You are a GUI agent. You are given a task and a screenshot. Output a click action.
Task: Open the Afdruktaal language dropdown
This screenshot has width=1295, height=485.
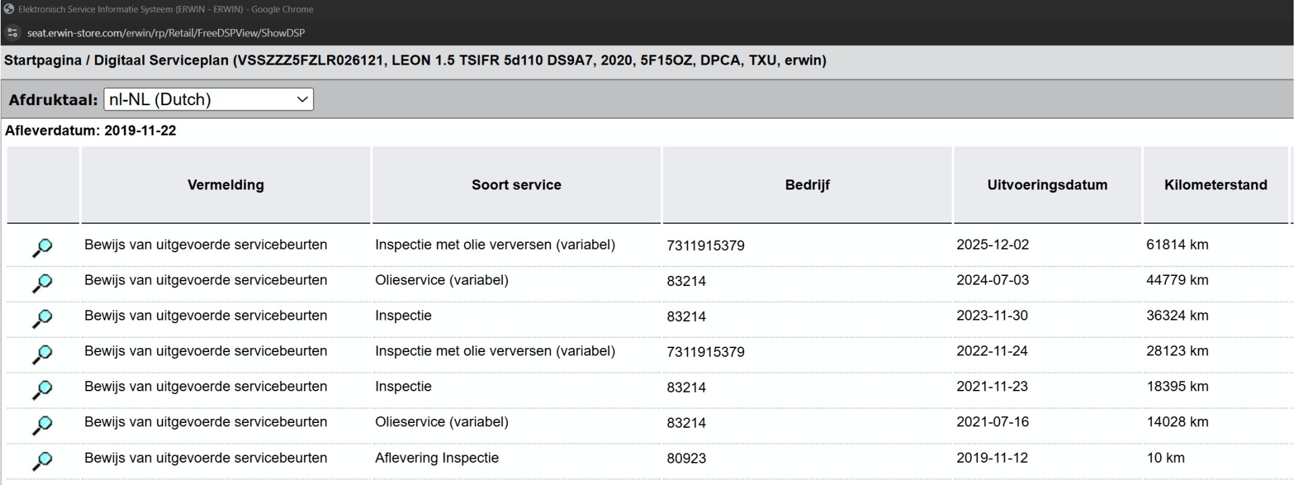click(x=208, y=99)
